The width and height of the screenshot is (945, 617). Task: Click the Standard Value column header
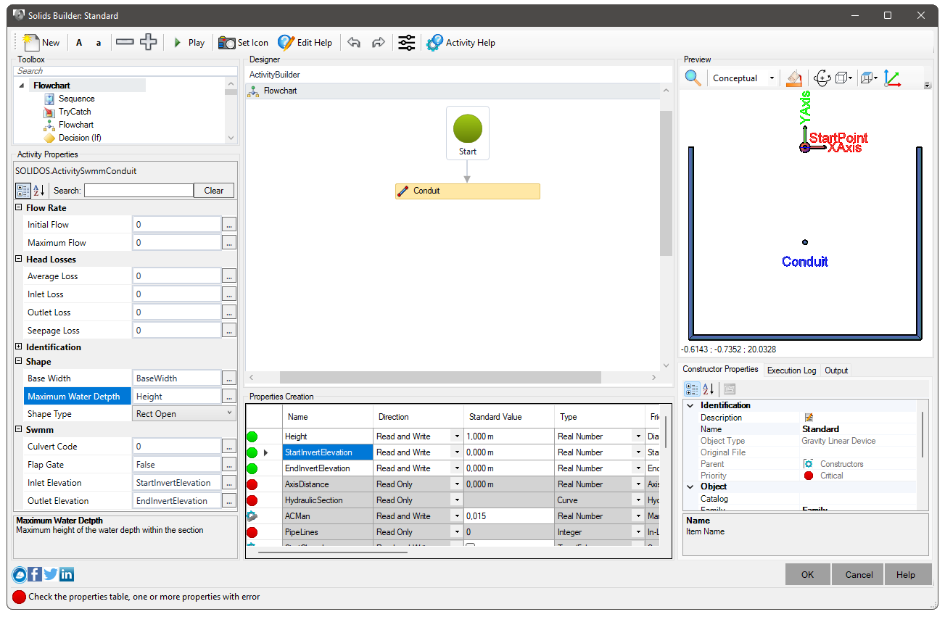point(508,417)
